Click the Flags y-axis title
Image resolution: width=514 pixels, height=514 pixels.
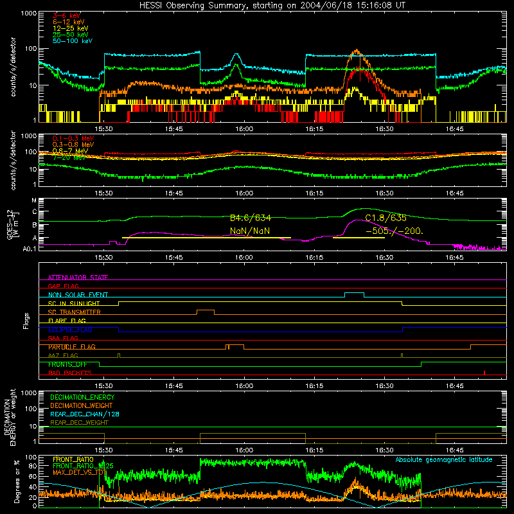pyautogui.click(x=26, y=321)
